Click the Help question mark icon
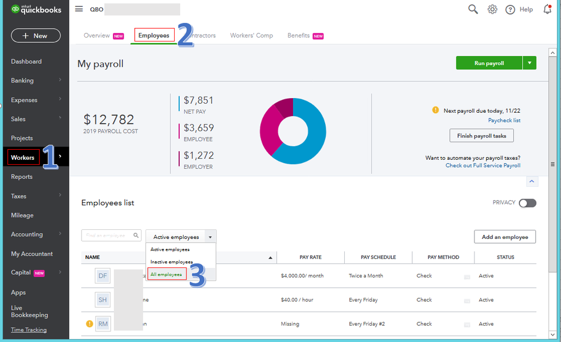This screenshot has width=561, height=342. click(510, 10)
